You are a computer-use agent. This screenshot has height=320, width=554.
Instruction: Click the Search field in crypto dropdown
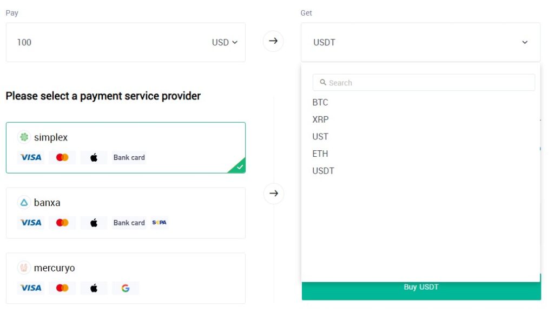[424, 83]
